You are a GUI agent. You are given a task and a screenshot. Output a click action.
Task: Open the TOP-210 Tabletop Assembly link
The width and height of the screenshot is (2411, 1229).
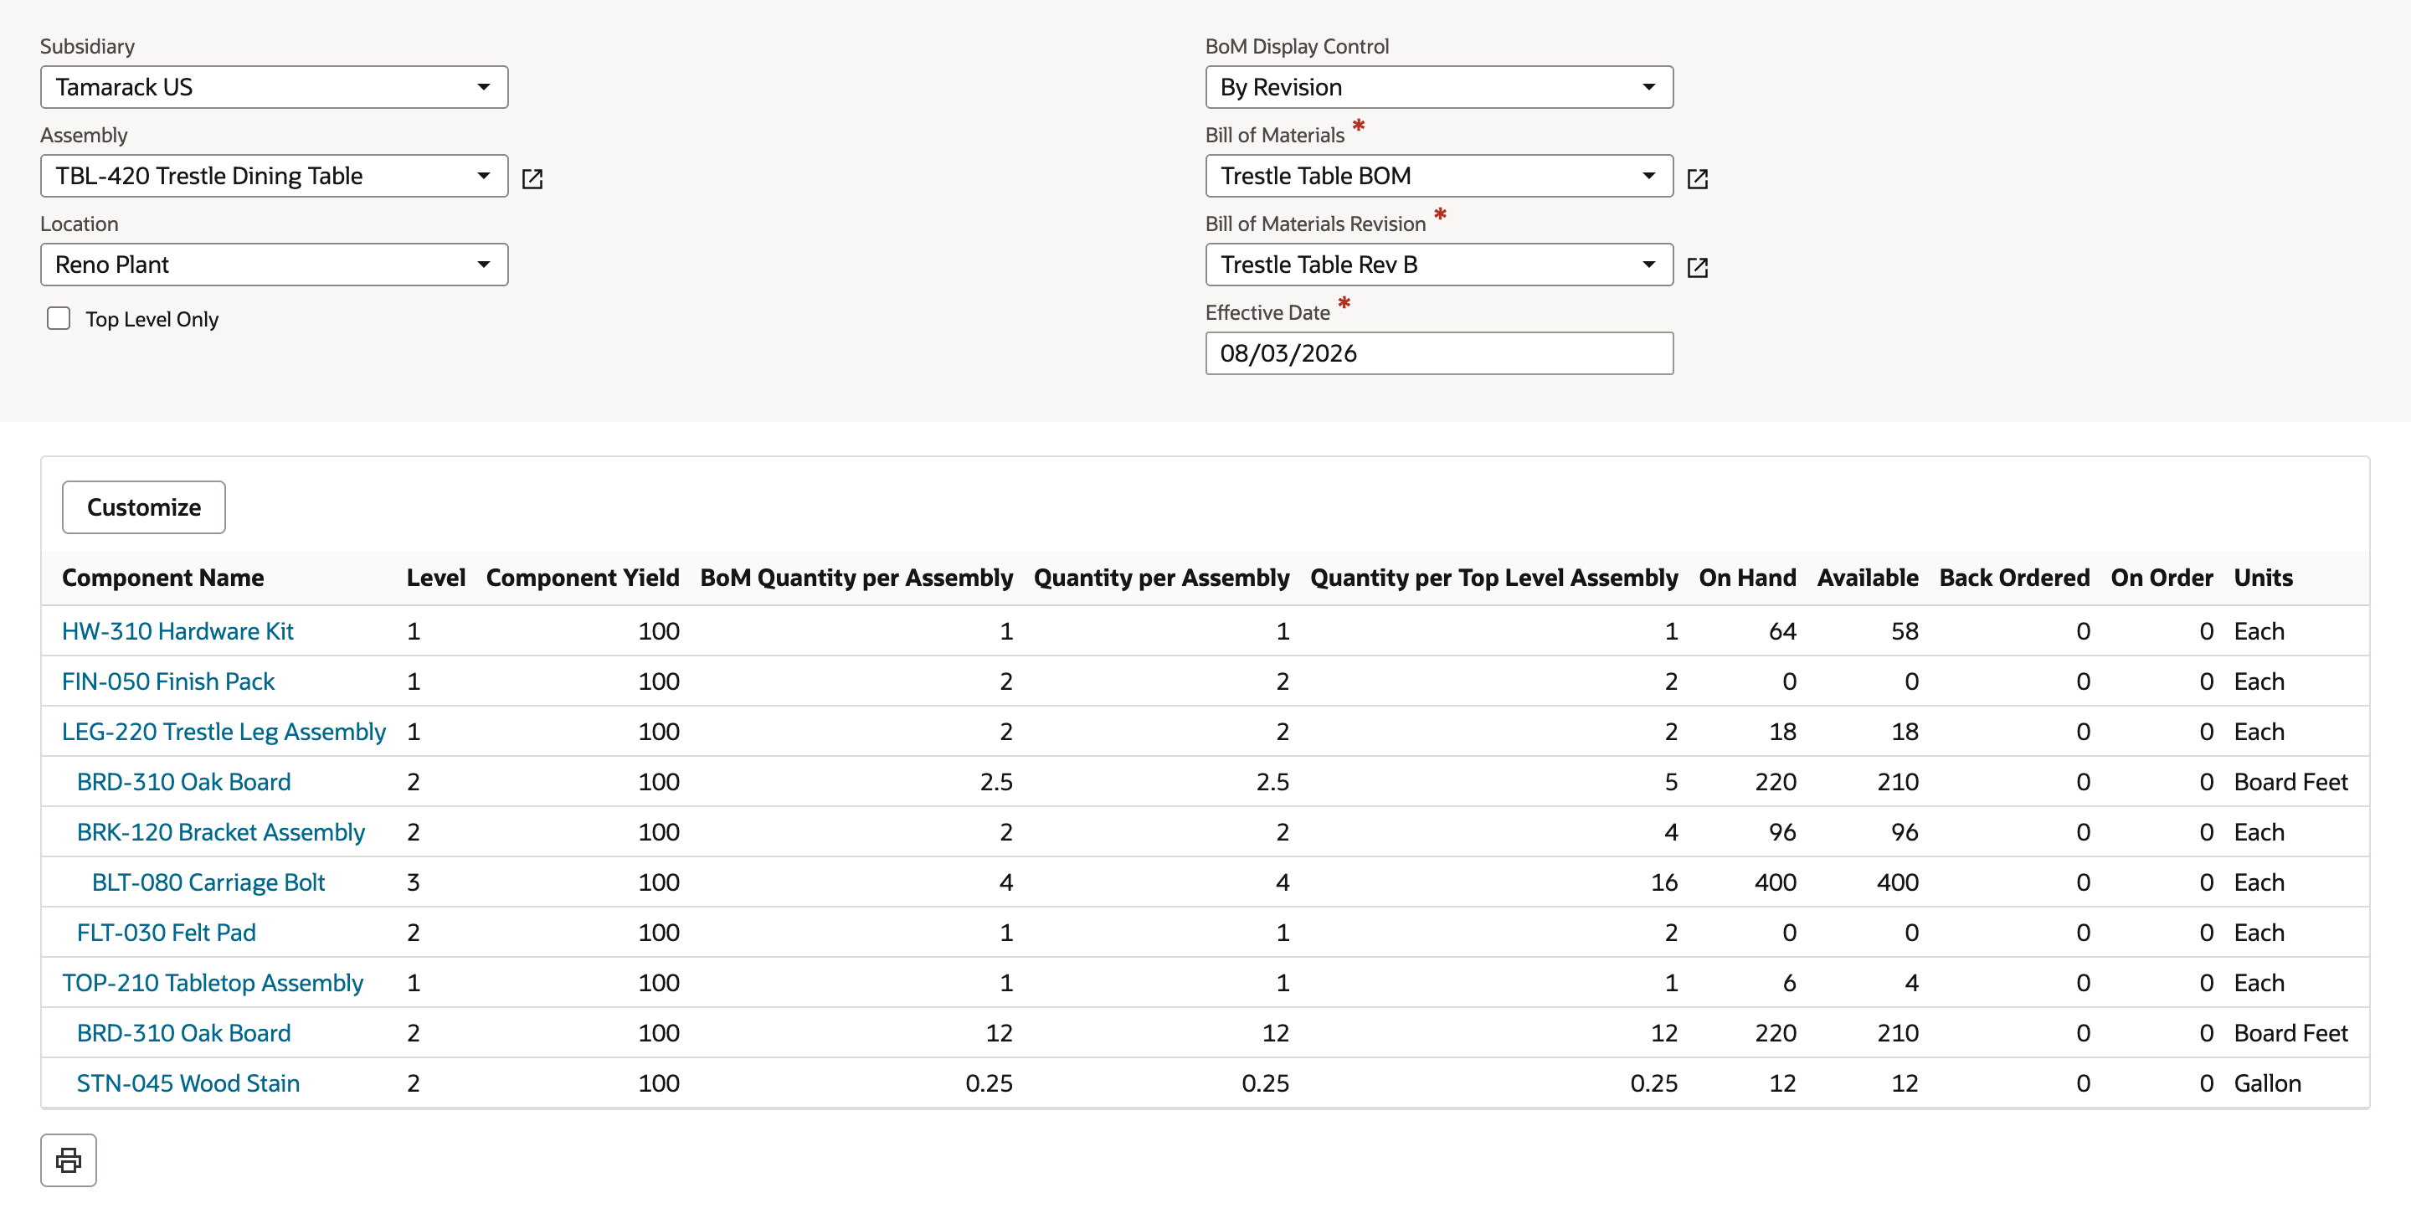(x=213, y=983)
